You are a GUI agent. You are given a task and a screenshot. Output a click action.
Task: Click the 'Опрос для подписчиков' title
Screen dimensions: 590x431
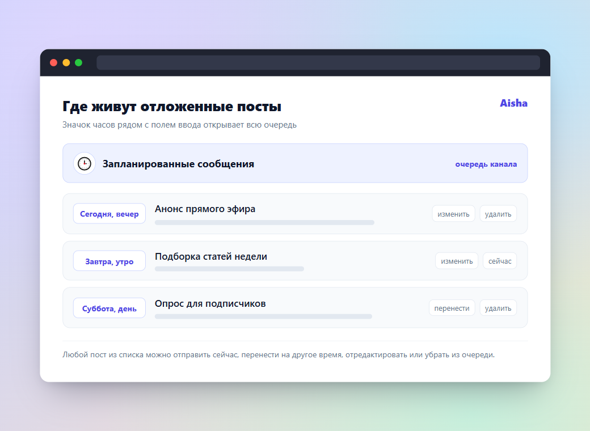[210, 303]
